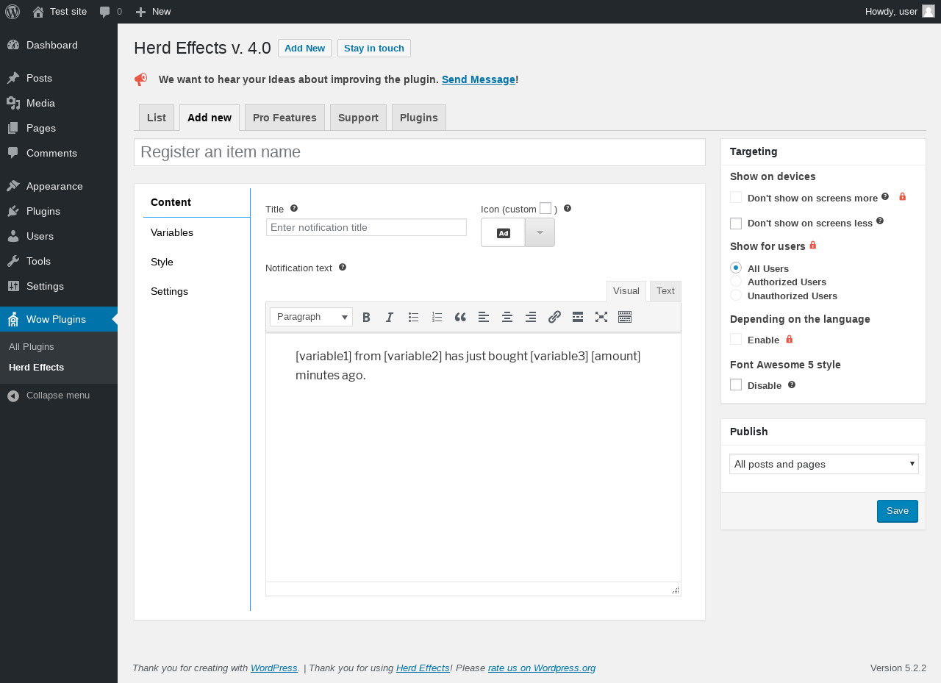Click the WordPress logo in admin bar
941x683 pixels.
tap(12, 12)
